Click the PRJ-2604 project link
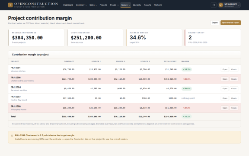This screenshot has height=156, width=249. coord(16,87)
